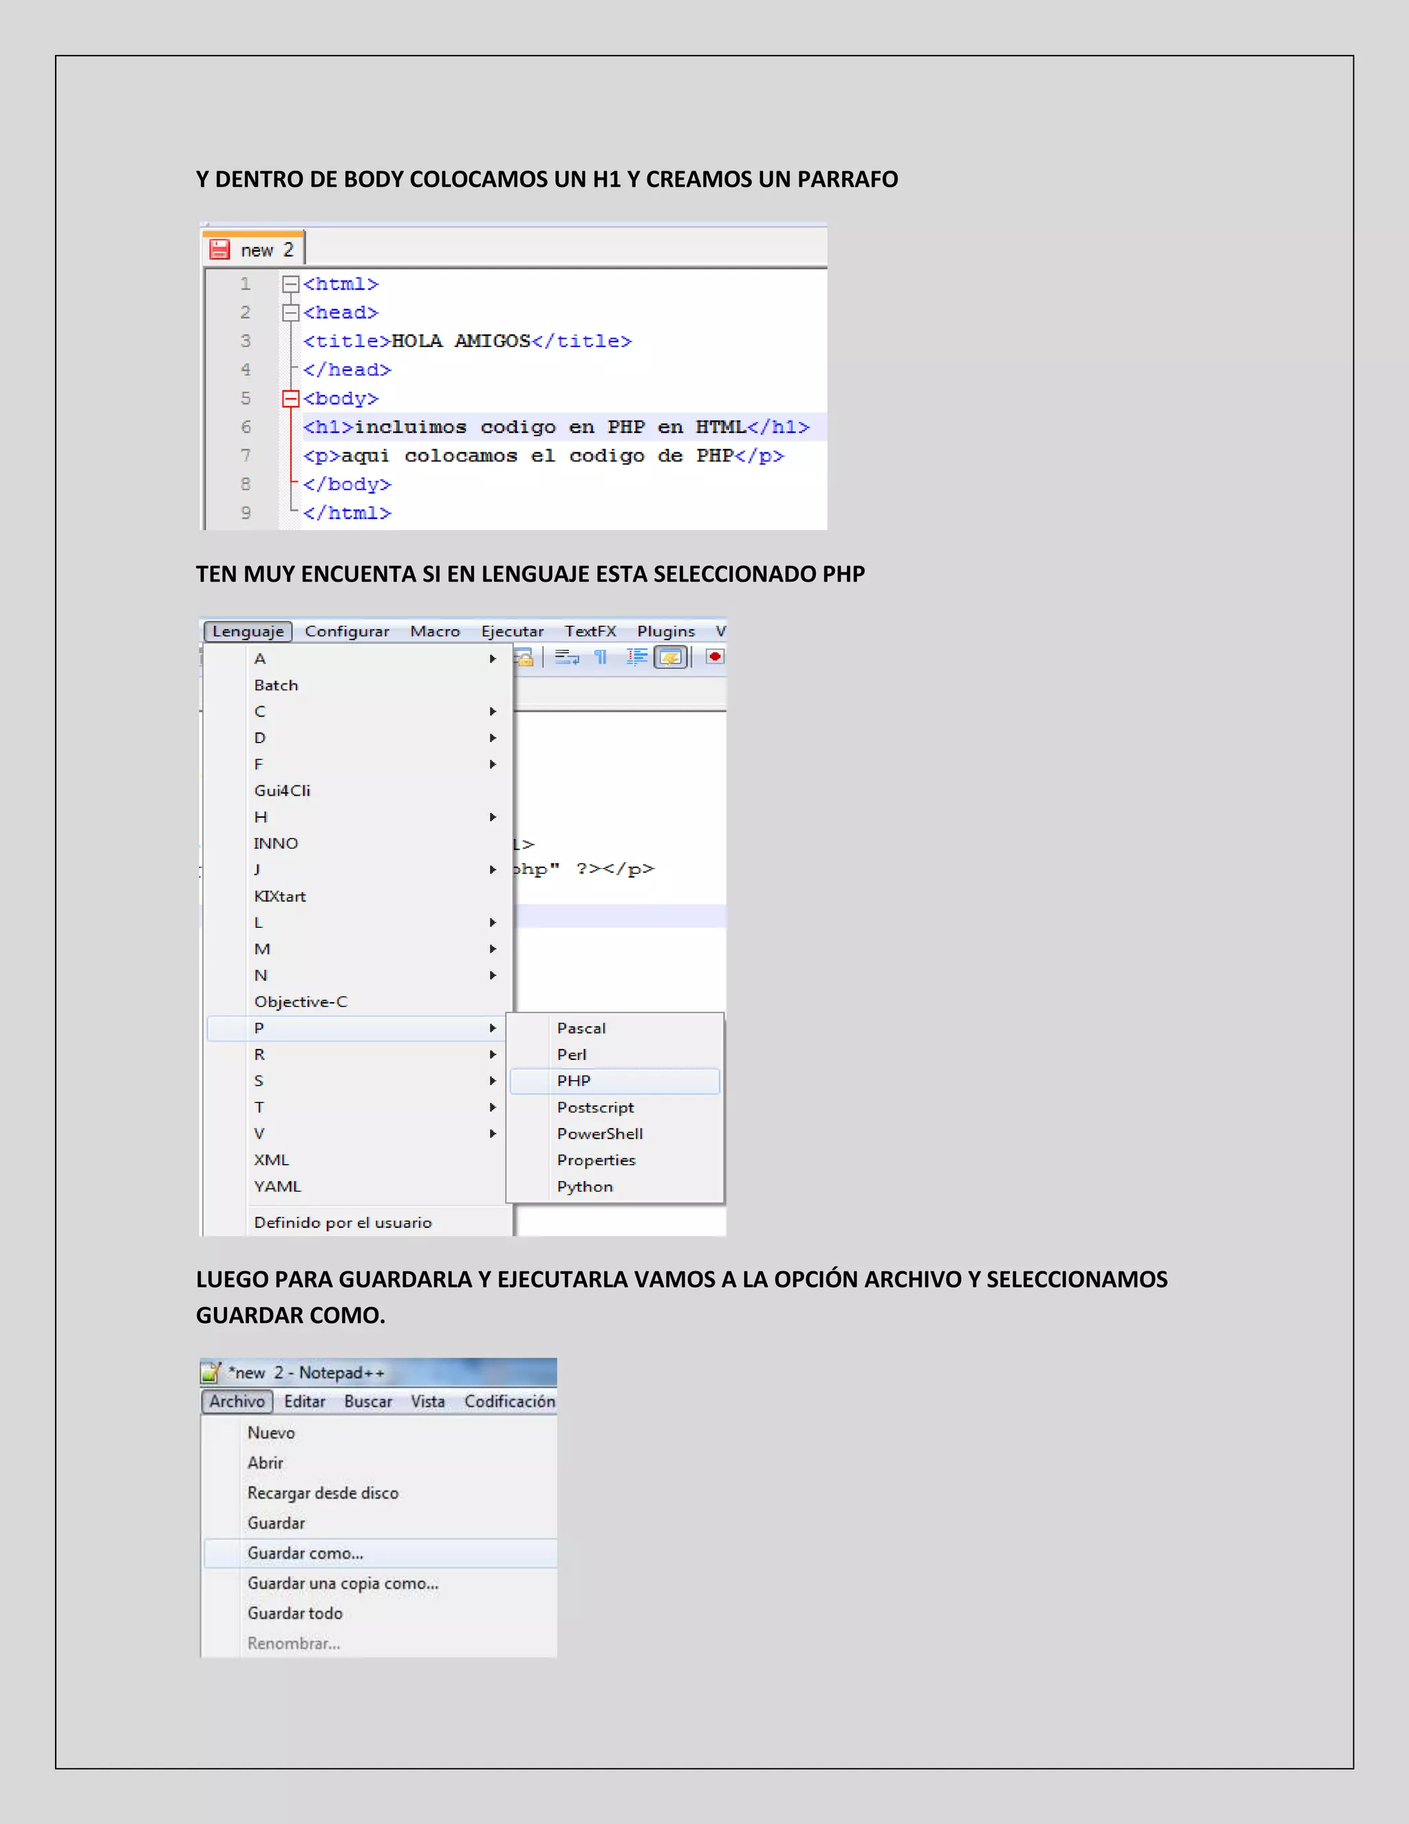Collapse the red <body> fold marker on line 5
Screen dimensions: 1409x1824
[x=290, y=399]
